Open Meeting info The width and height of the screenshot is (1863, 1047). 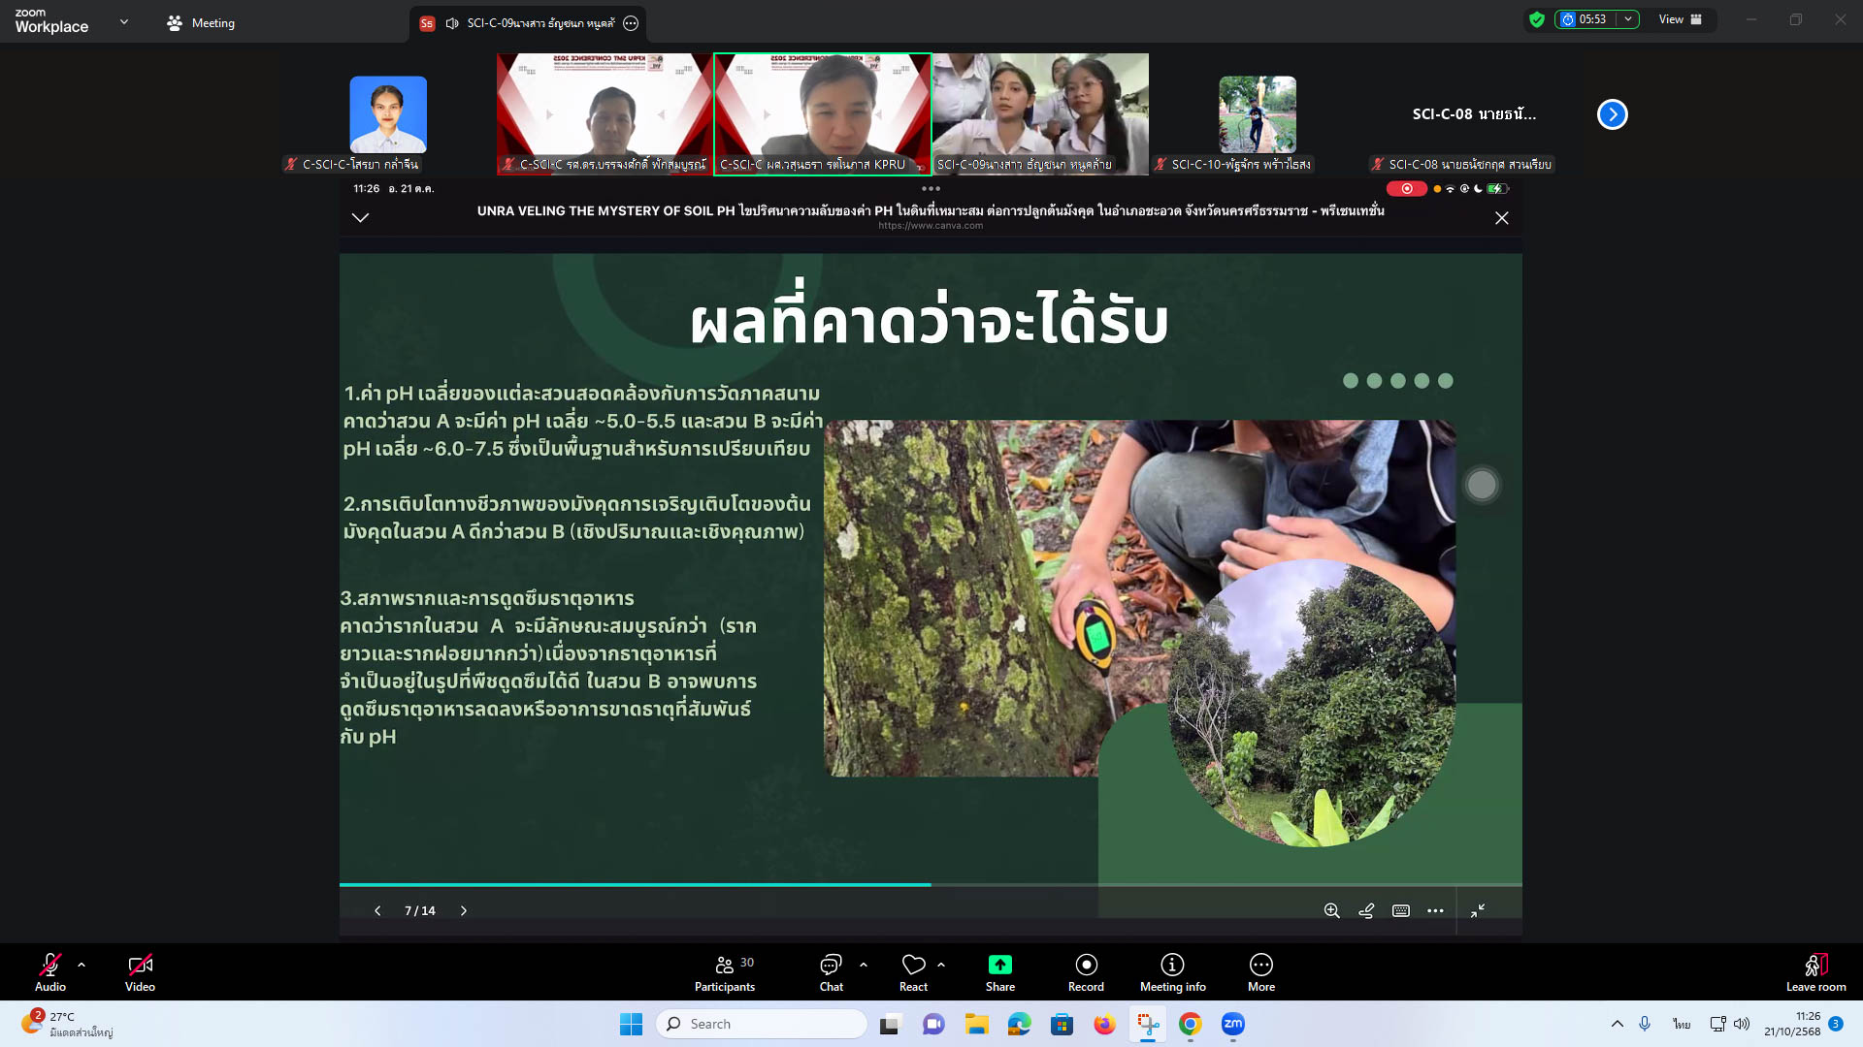pyautogui.click(x=1172, y=966)
